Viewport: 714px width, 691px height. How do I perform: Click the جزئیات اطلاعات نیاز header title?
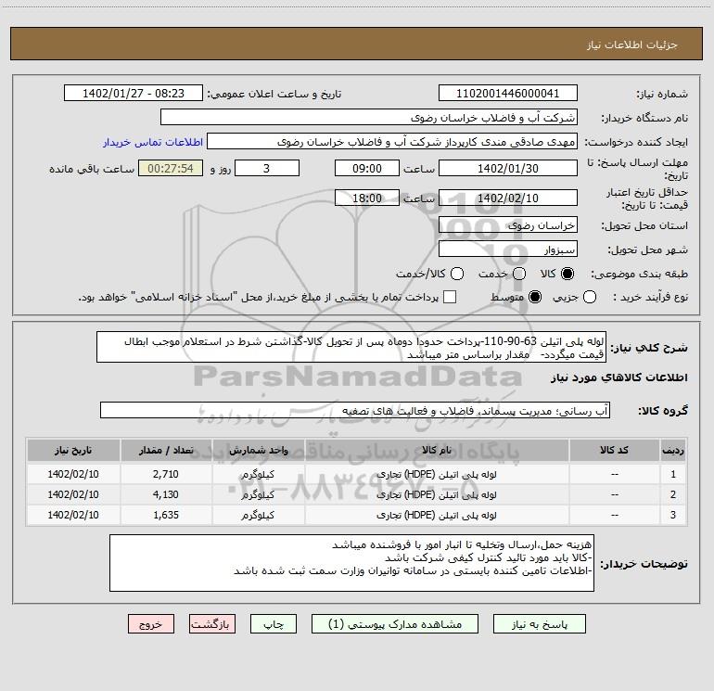632,45
